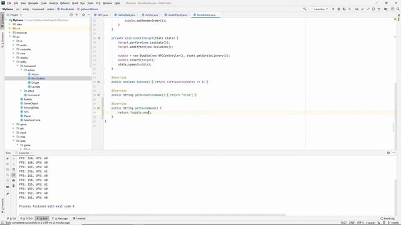The height and width of the screenshot is (225, 401).
Task: Click the collapse-all icon in the Project panel header
Action: tap(76, 15)
